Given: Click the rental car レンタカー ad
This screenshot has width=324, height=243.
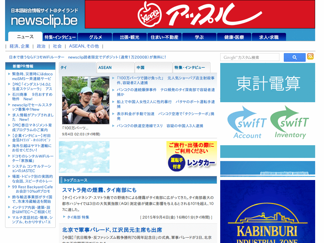Looking at the screenshot, I should (191, 156).
